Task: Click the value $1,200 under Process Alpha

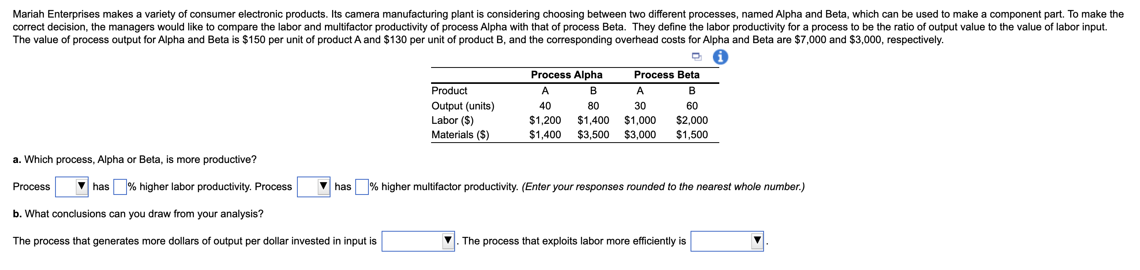Action: (545, 120)
